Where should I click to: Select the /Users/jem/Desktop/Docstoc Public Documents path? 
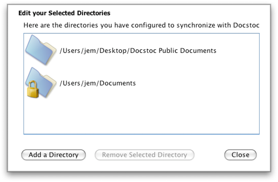(x=138, y=51)
